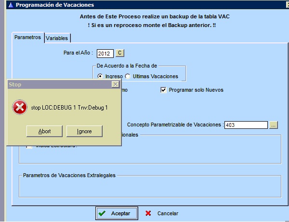Viewport: 289px width, 222px height.
Task: Select the Parametros tab
Action: point(27,38)
